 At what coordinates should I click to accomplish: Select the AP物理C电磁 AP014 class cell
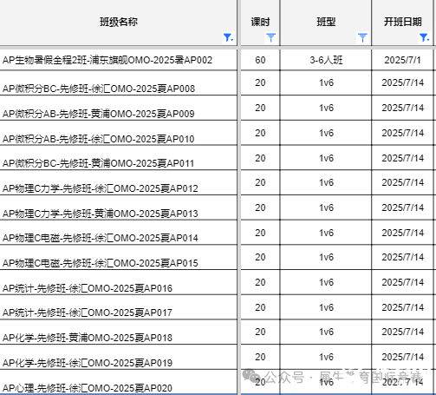pos(119,233)
